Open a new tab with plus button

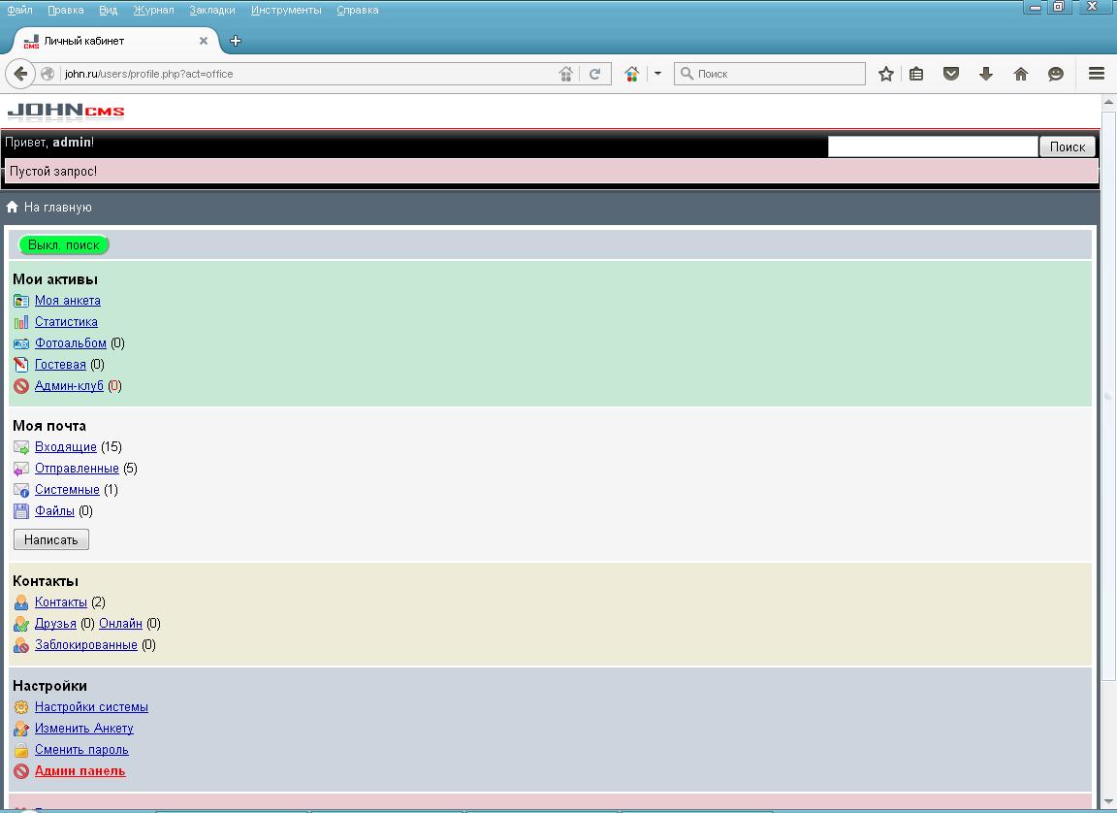[236, 41]
